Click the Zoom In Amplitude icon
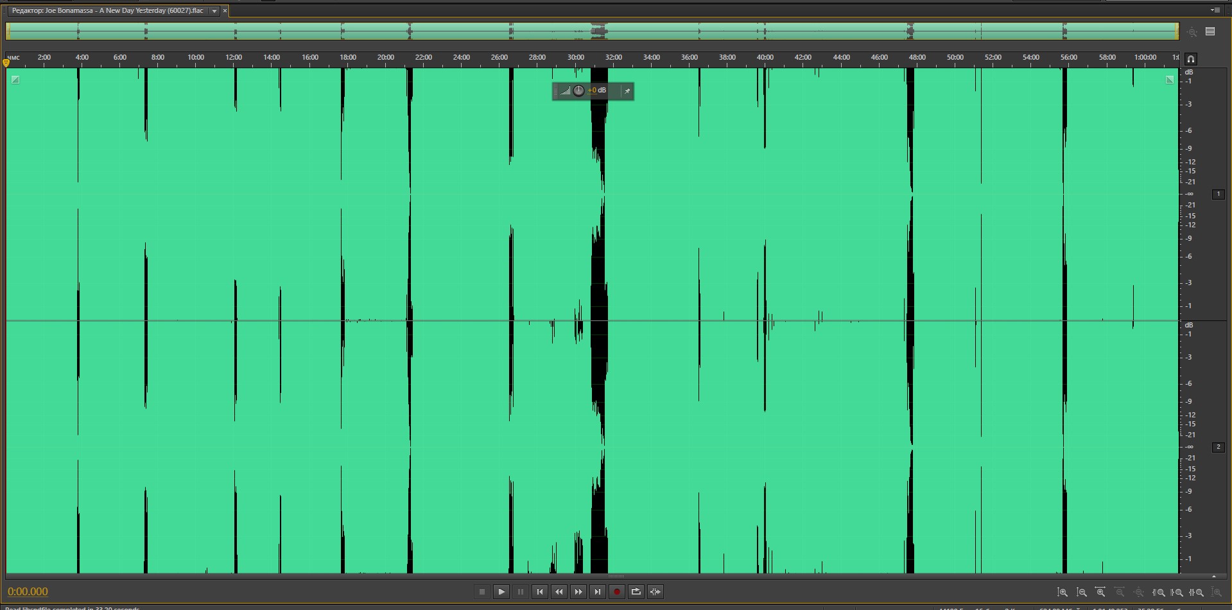Viewport: 1232px width, 610px height. (x=1063, y=593)
